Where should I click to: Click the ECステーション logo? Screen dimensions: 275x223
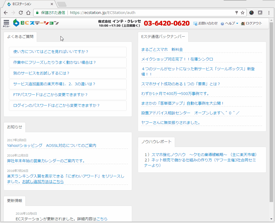pos(36,23)
